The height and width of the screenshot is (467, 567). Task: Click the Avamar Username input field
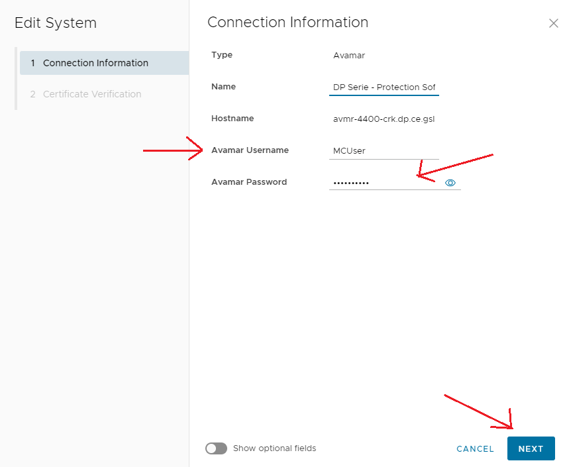pos(384,150)
